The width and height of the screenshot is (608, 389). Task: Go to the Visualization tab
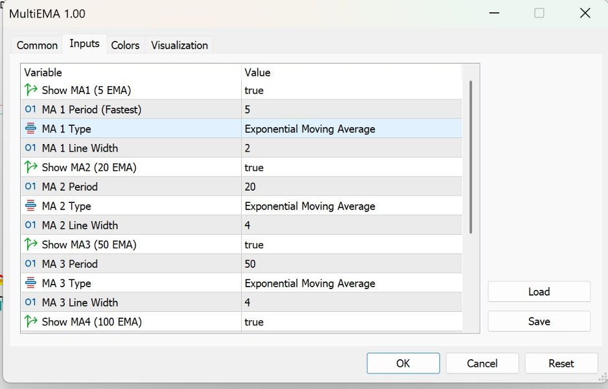click(x=180, y=45)
